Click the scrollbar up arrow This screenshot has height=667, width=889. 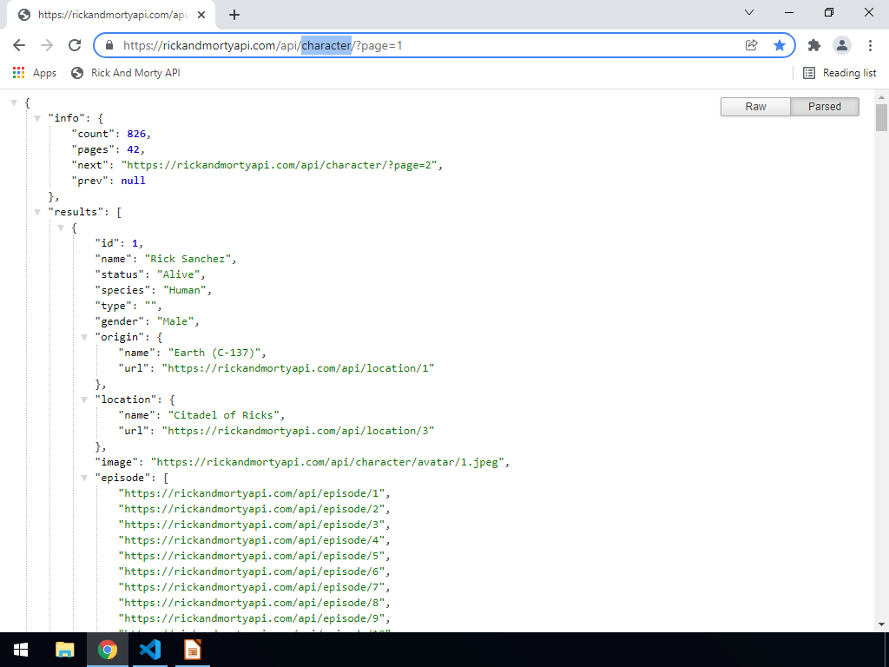tap(881, 97)
